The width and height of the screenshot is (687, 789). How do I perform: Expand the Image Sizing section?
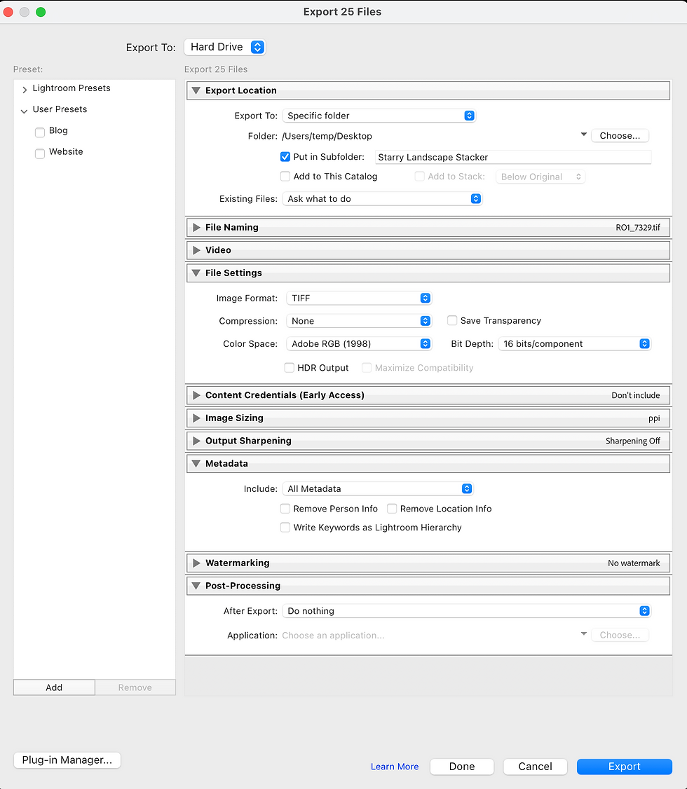coord(196,418)
